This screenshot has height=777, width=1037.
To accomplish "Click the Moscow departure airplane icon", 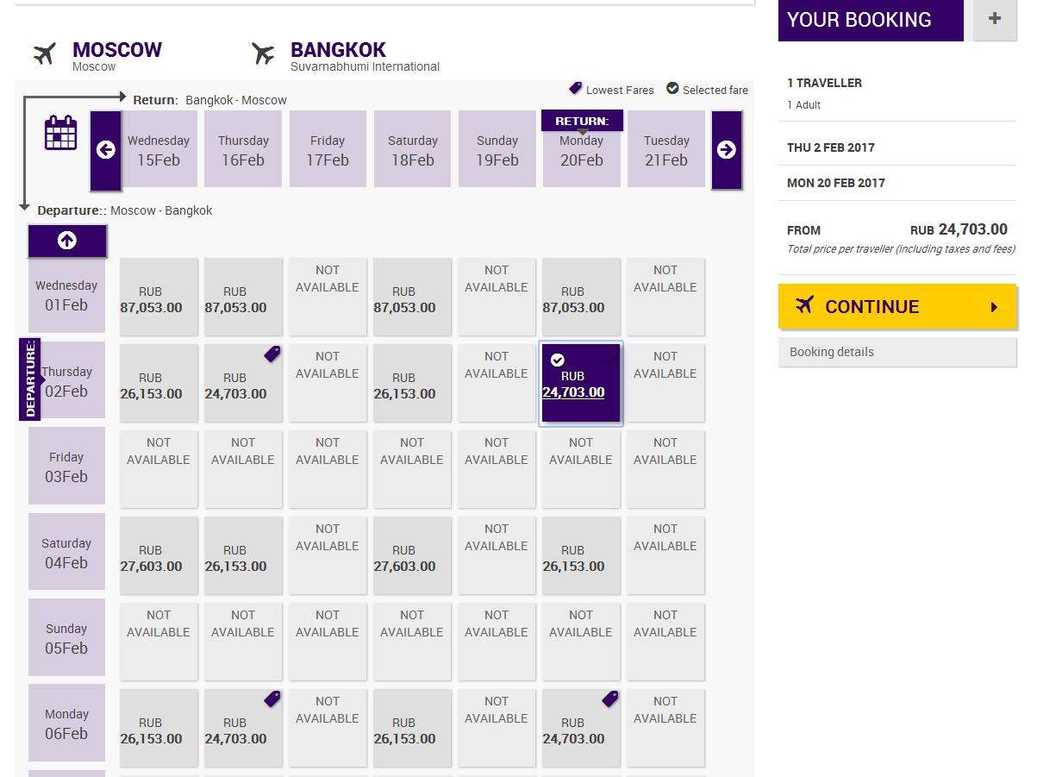I will 45,53.
